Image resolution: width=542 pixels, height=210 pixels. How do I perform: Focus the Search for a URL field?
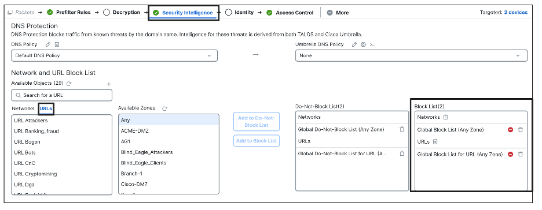(x=61, y=95)
